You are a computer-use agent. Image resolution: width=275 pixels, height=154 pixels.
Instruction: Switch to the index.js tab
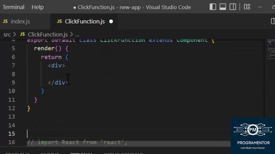click(x=20, y=21)
